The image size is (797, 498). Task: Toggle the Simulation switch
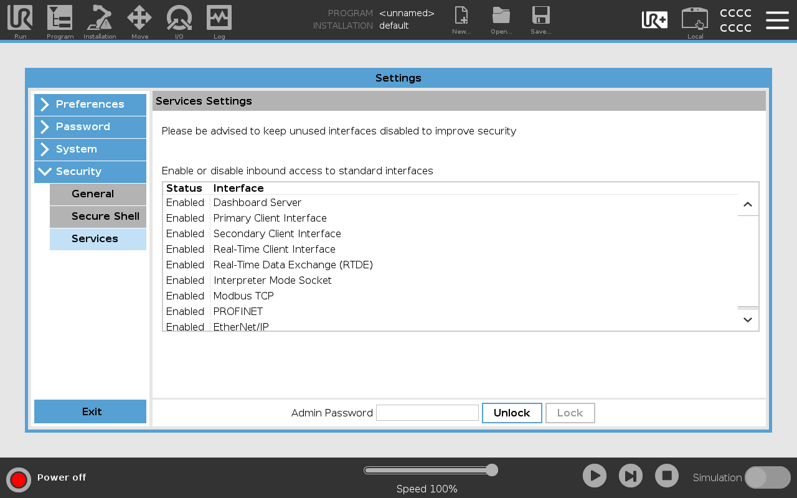pyautogui.click(x=767, y=477)
